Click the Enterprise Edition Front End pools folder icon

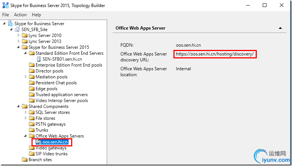tap(31, 65)
